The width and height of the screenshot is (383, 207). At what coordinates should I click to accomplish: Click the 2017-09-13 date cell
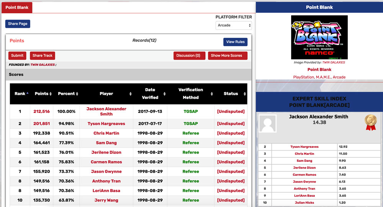pyautogui.click(x=150, y=112)
